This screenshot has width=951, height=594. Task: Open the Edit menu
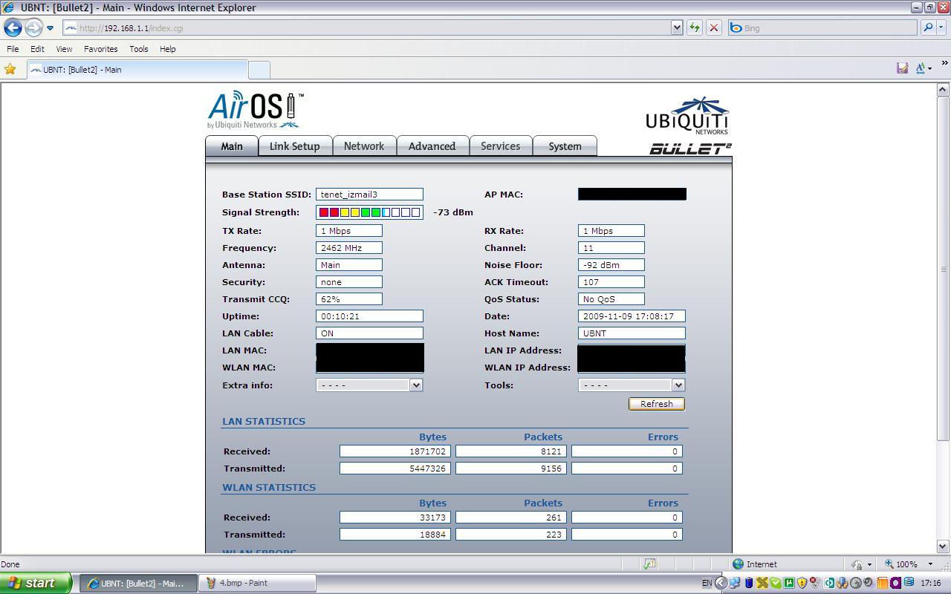(x=37, y=49)
